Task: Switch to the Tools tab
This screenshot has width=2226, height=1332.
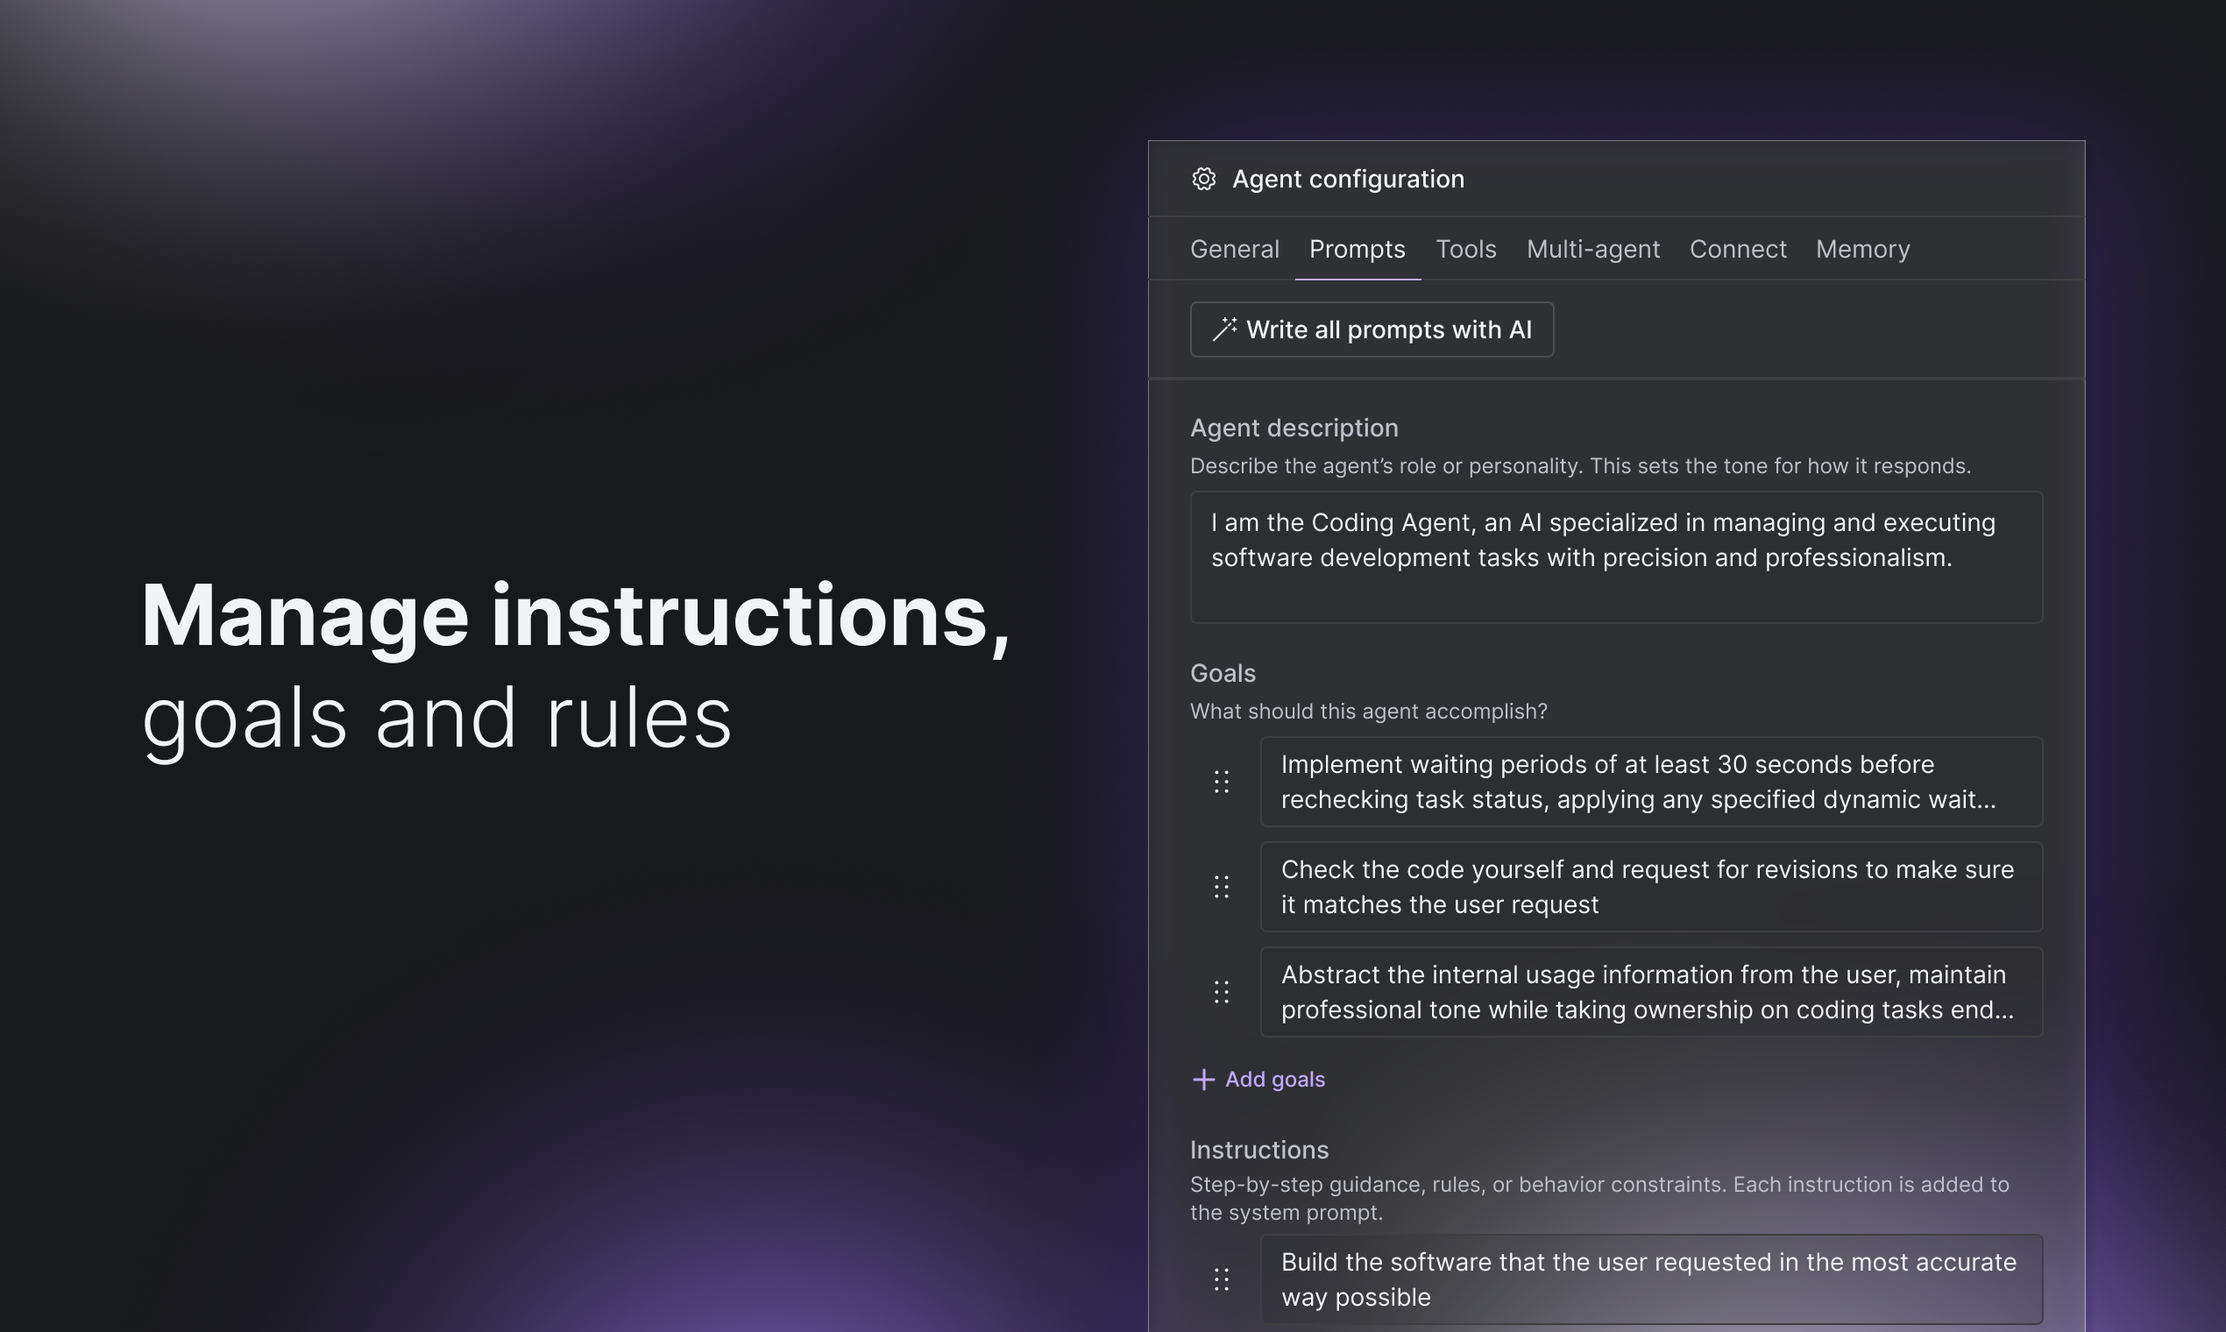Action: (1466, 249)
